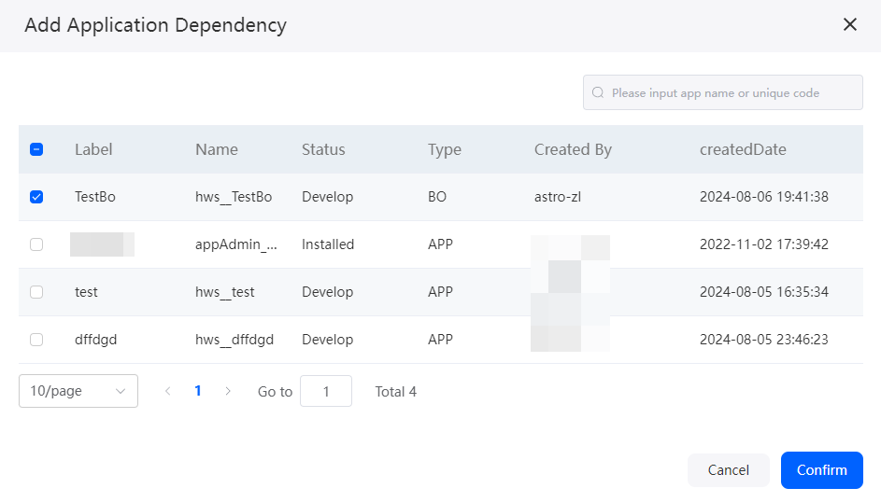Screen dimensions: 881x502
Task: Select the TestBo label cell
Action: coord(95,197)
